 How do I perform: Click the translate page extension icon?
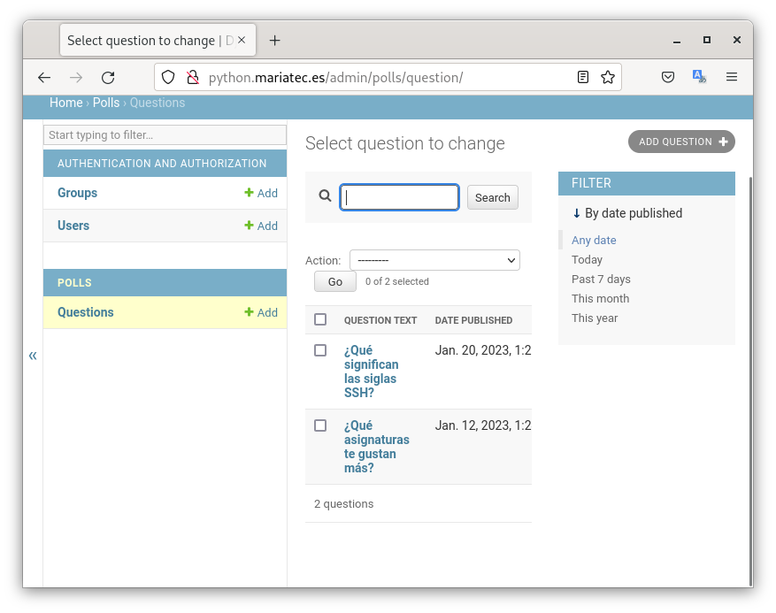coord(699,78)
